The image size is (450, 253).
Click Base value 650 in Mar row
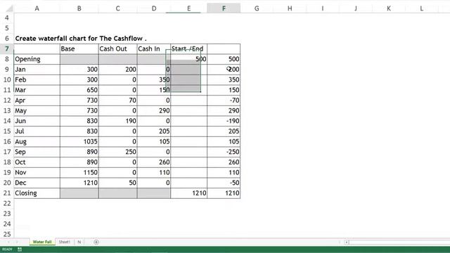pos(79,90)
